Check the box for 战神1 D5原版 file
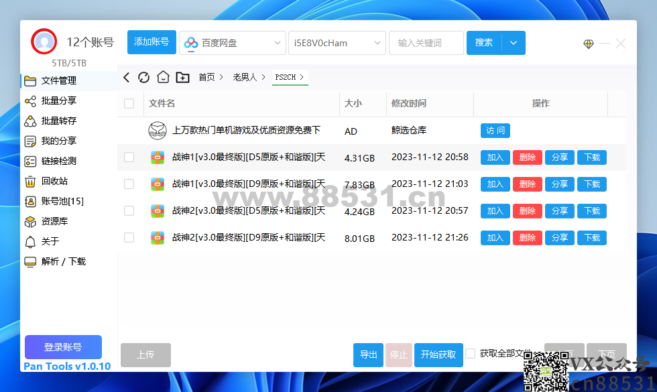 click(x=129, y=157)
